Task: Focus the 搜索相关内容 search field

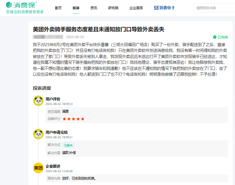Action: [x=214, y=8]
